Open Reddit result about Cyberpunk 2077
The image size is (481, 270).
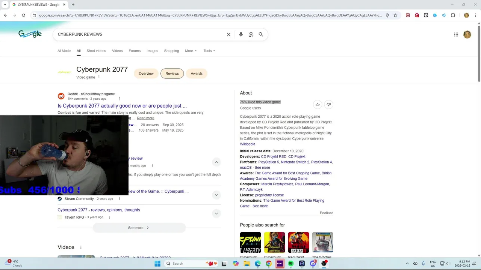click(x=122, y=106)
